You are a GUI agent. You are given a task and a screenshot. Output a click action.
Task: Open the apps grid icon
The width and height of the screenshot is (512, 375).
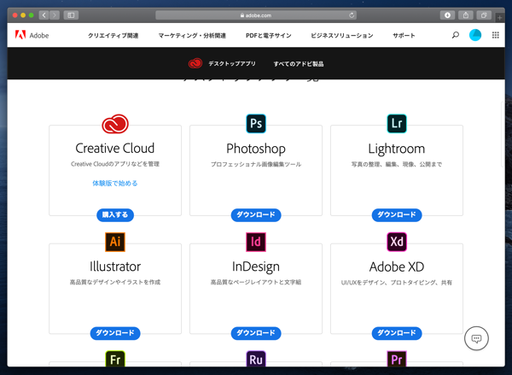[495, 35]
